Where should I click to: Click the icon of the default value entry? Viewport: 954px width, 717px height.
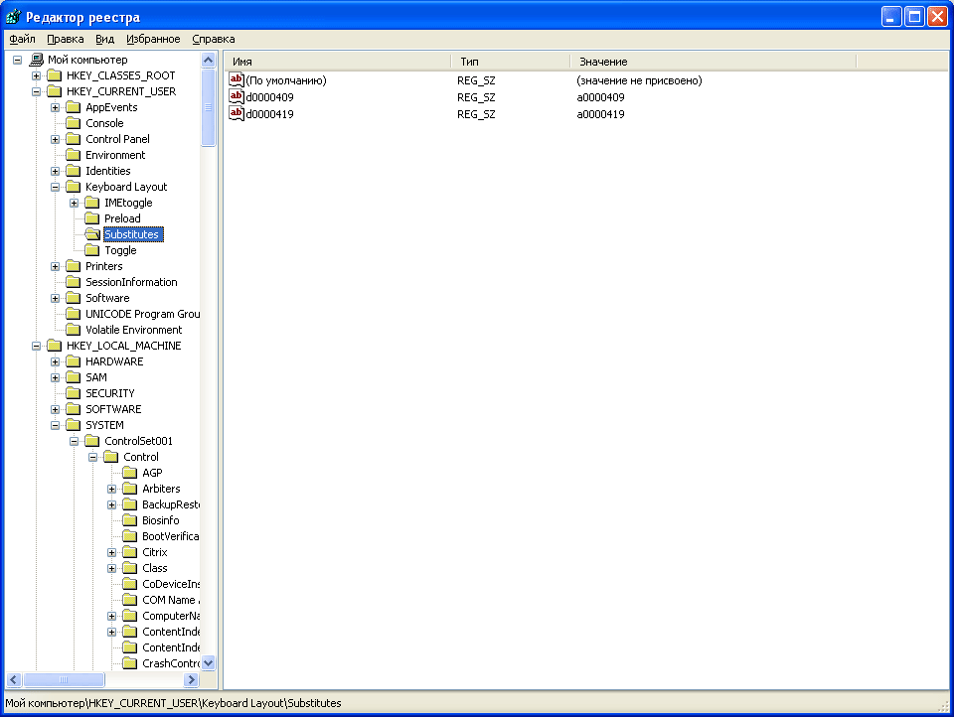(237, 80)
